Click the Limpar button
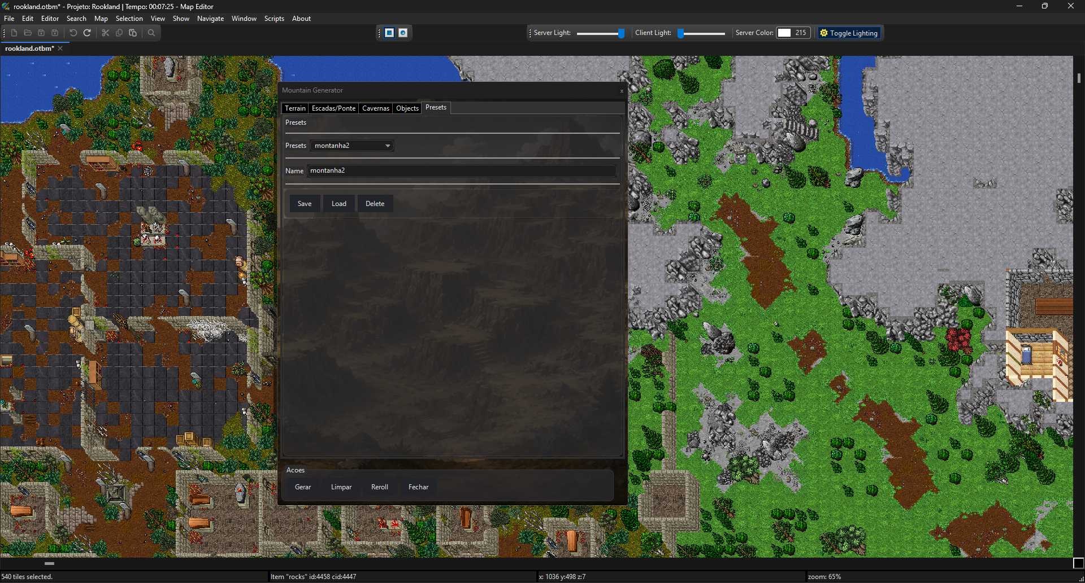This screenshot has width=1085, height=583. pyautogui.click(x=341, y=487)
